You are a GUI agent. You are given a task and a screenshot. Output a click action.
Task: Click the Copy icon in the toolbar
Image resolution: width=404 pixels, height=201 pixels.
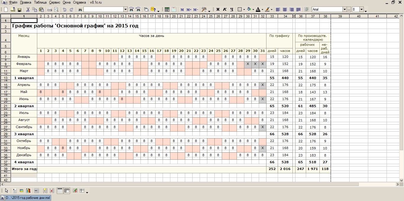(x=35, y=9)
